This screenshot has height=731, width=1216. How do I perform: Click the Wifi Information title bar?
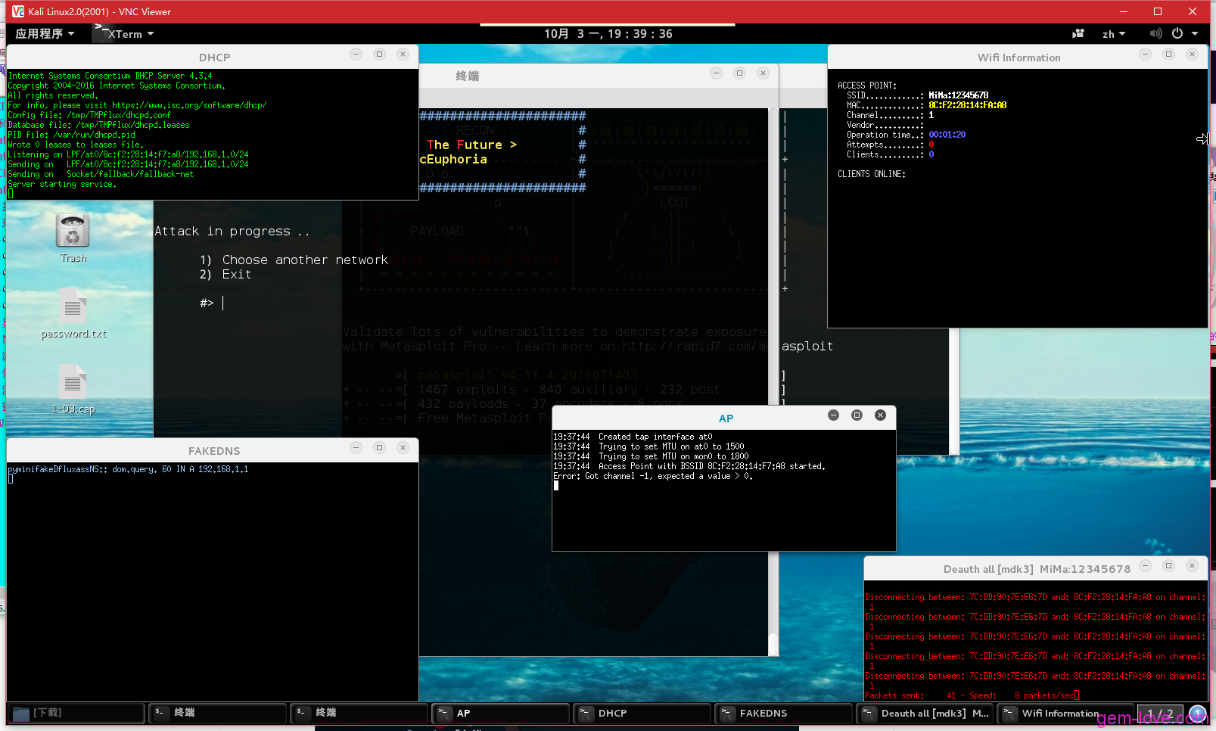[1018, 57]
